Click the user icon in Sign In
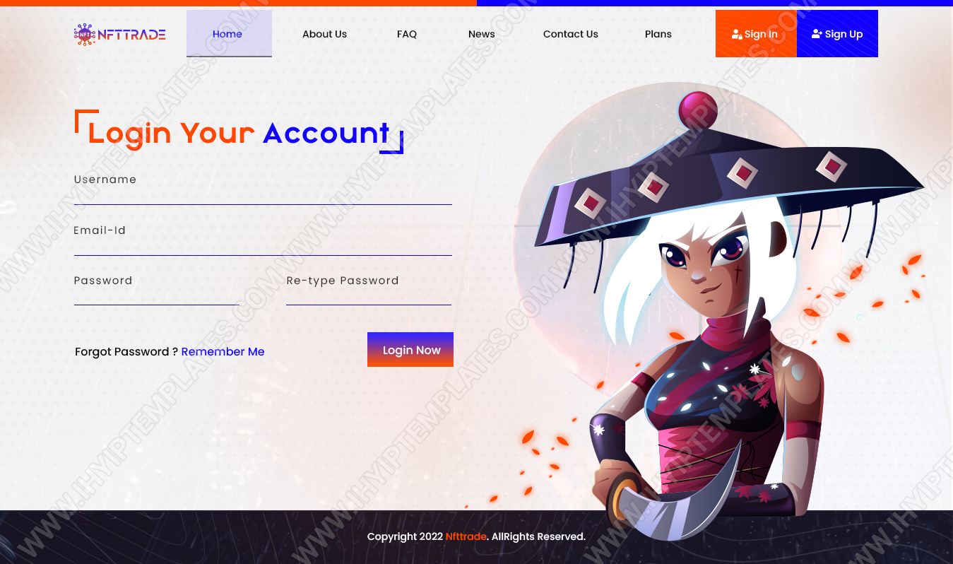The image size is (953, 564). 737,34
